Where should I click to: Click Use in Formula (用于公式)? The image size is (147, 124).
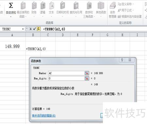125,10
